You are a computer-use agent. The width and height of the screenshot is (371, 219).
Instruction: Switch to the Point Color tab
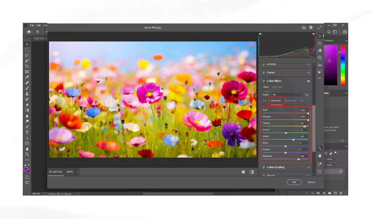pyautogui.click(x=277, y=87)
